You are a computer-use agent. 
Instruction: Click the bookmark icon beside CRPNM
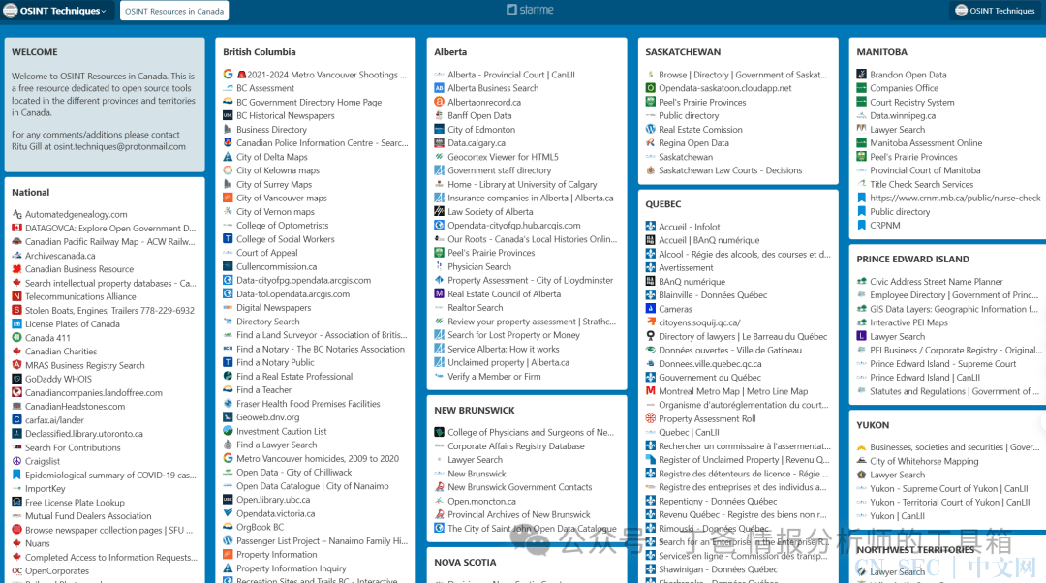click(861, 225)
